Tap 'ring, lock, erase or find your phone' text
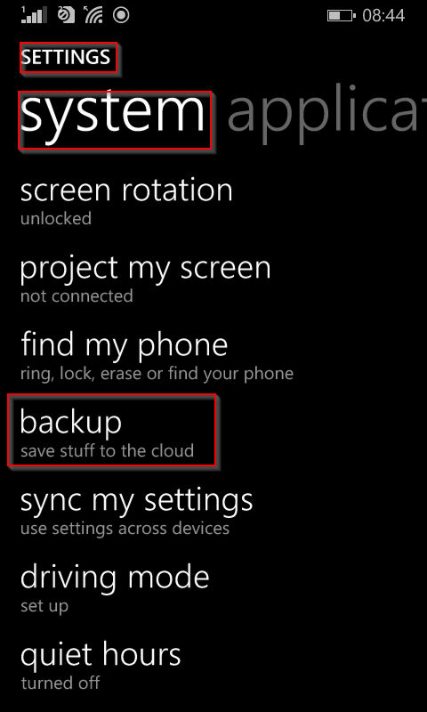Image resolution: width=427 pixels, height=712 pixels. (157, 374)
